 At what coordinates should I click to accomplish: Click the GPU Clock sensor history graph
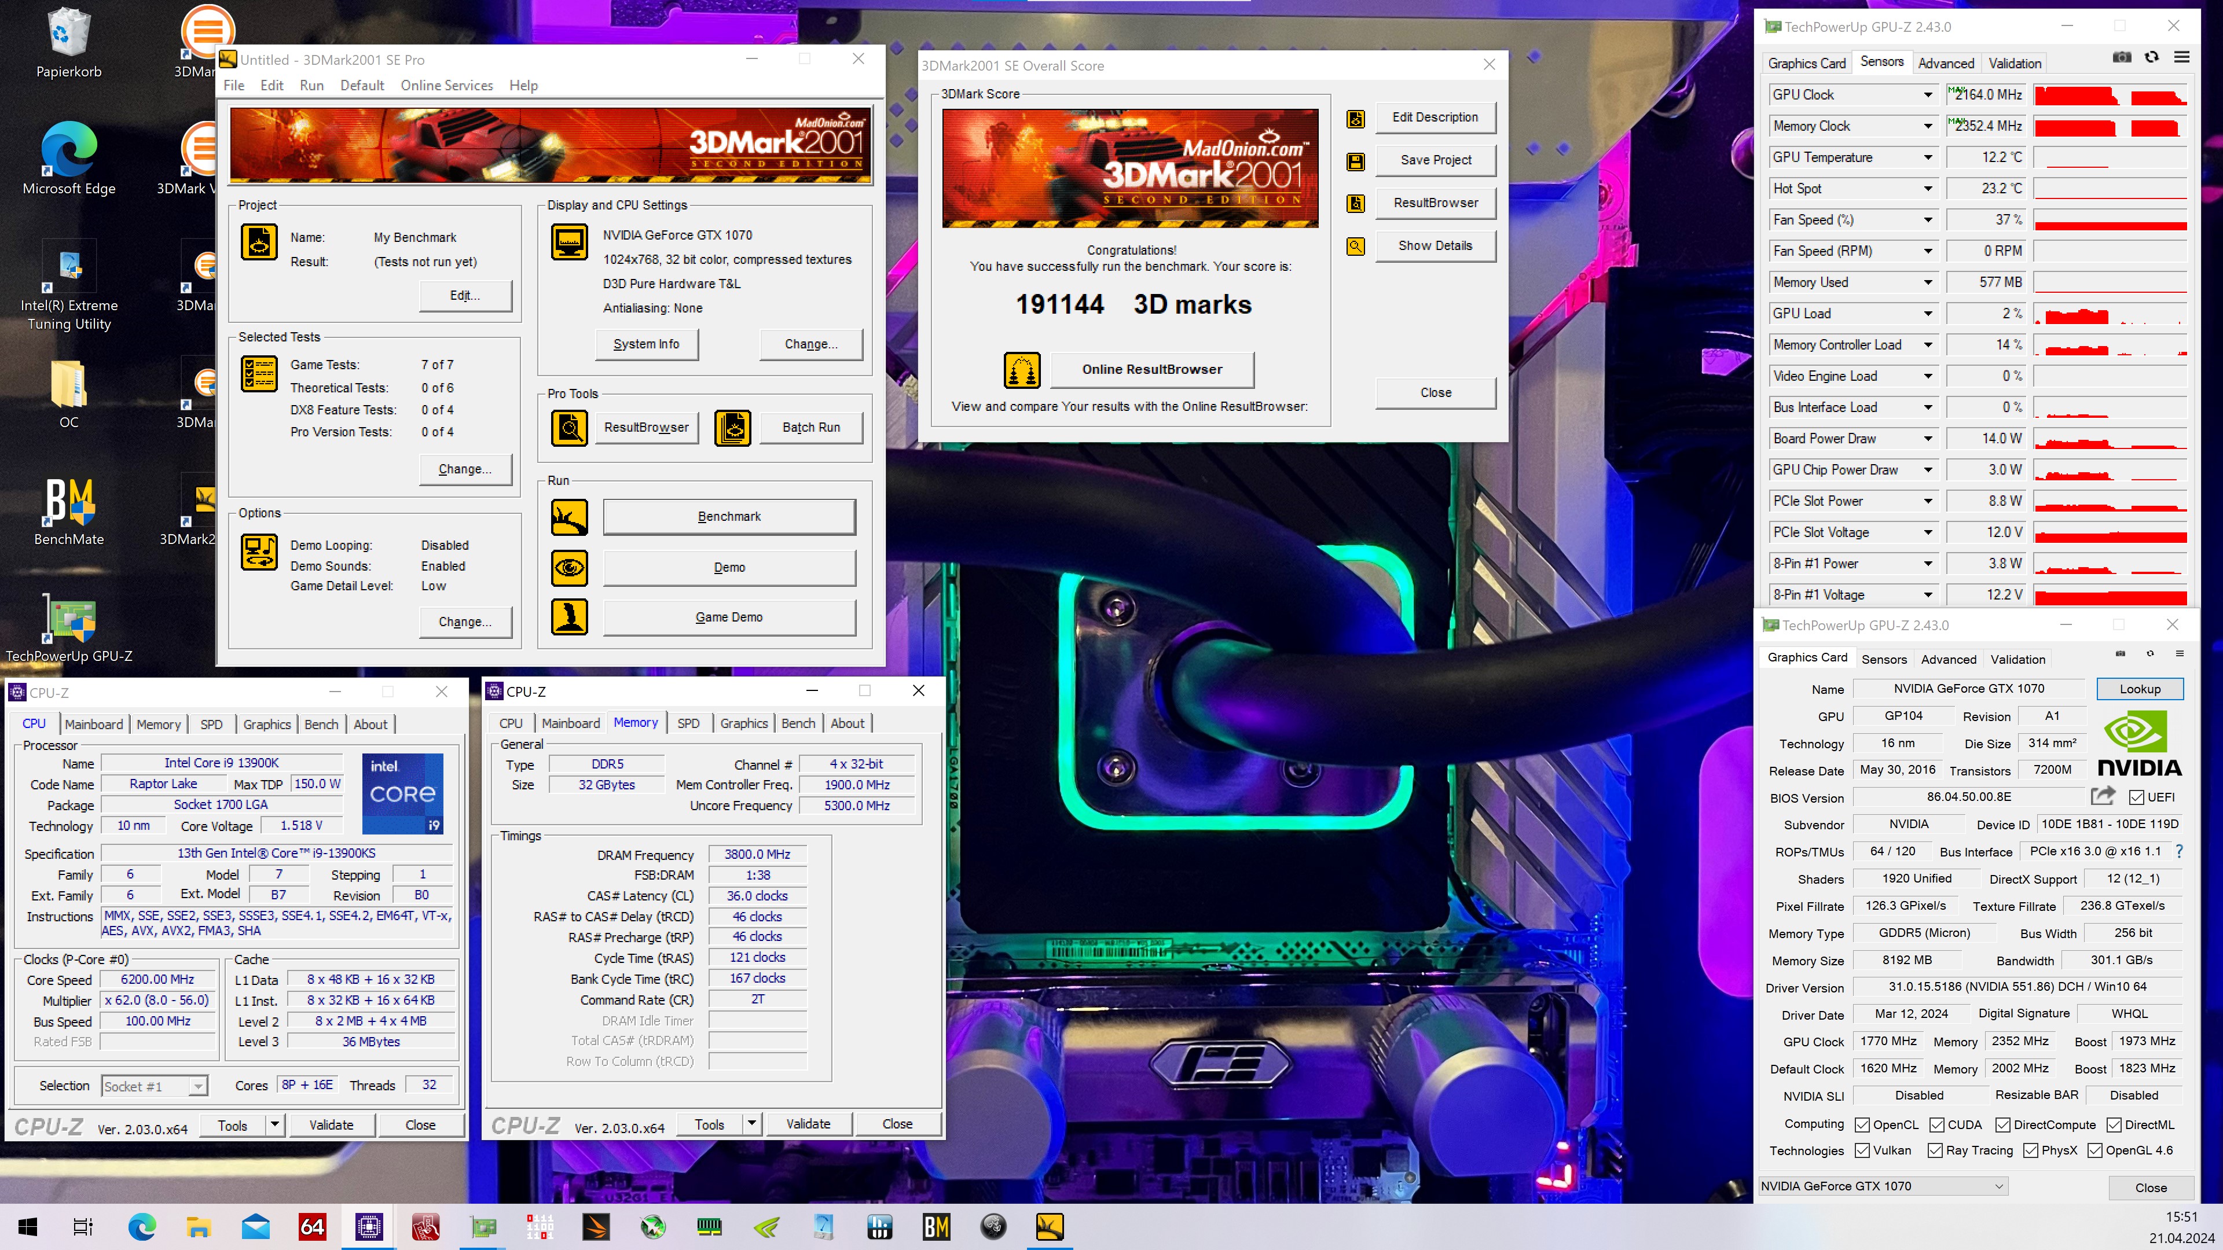(x=2110, y=95)
